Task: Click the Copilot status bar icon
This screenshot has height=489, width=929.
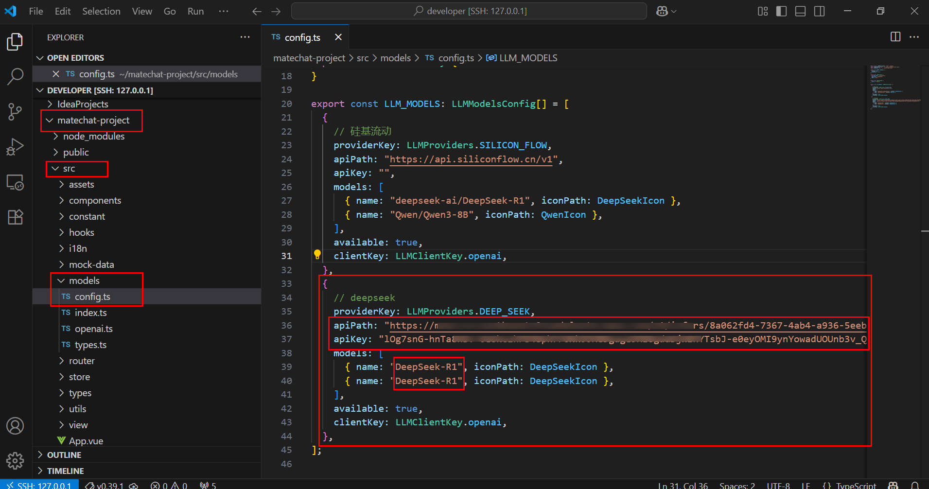Action: 893,485
